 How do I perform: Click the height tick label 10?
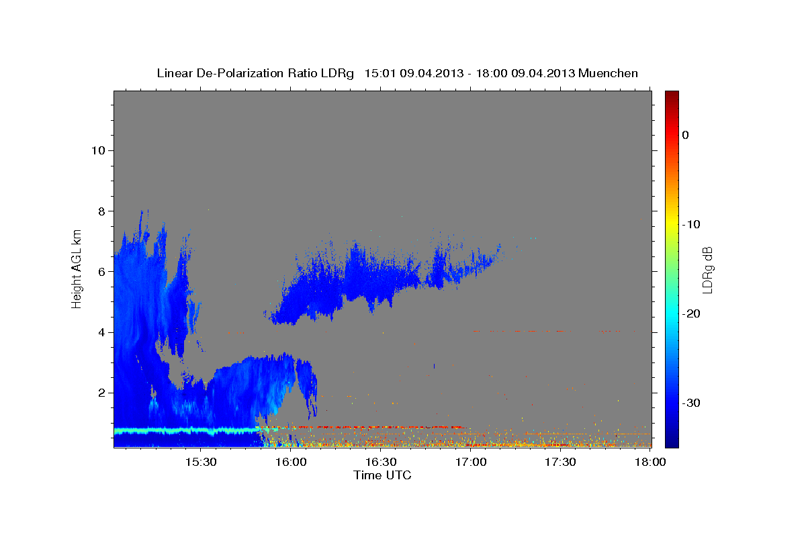(98, 150)
